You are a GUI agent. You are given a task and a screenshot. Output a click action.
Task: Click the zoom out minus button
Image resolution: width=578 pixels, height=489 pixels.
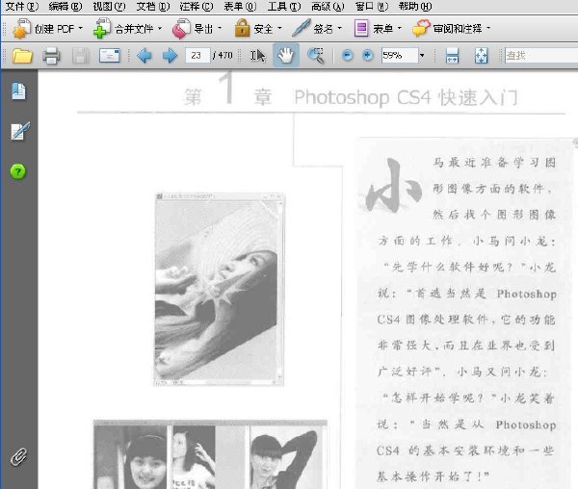[x=347, y=55]
